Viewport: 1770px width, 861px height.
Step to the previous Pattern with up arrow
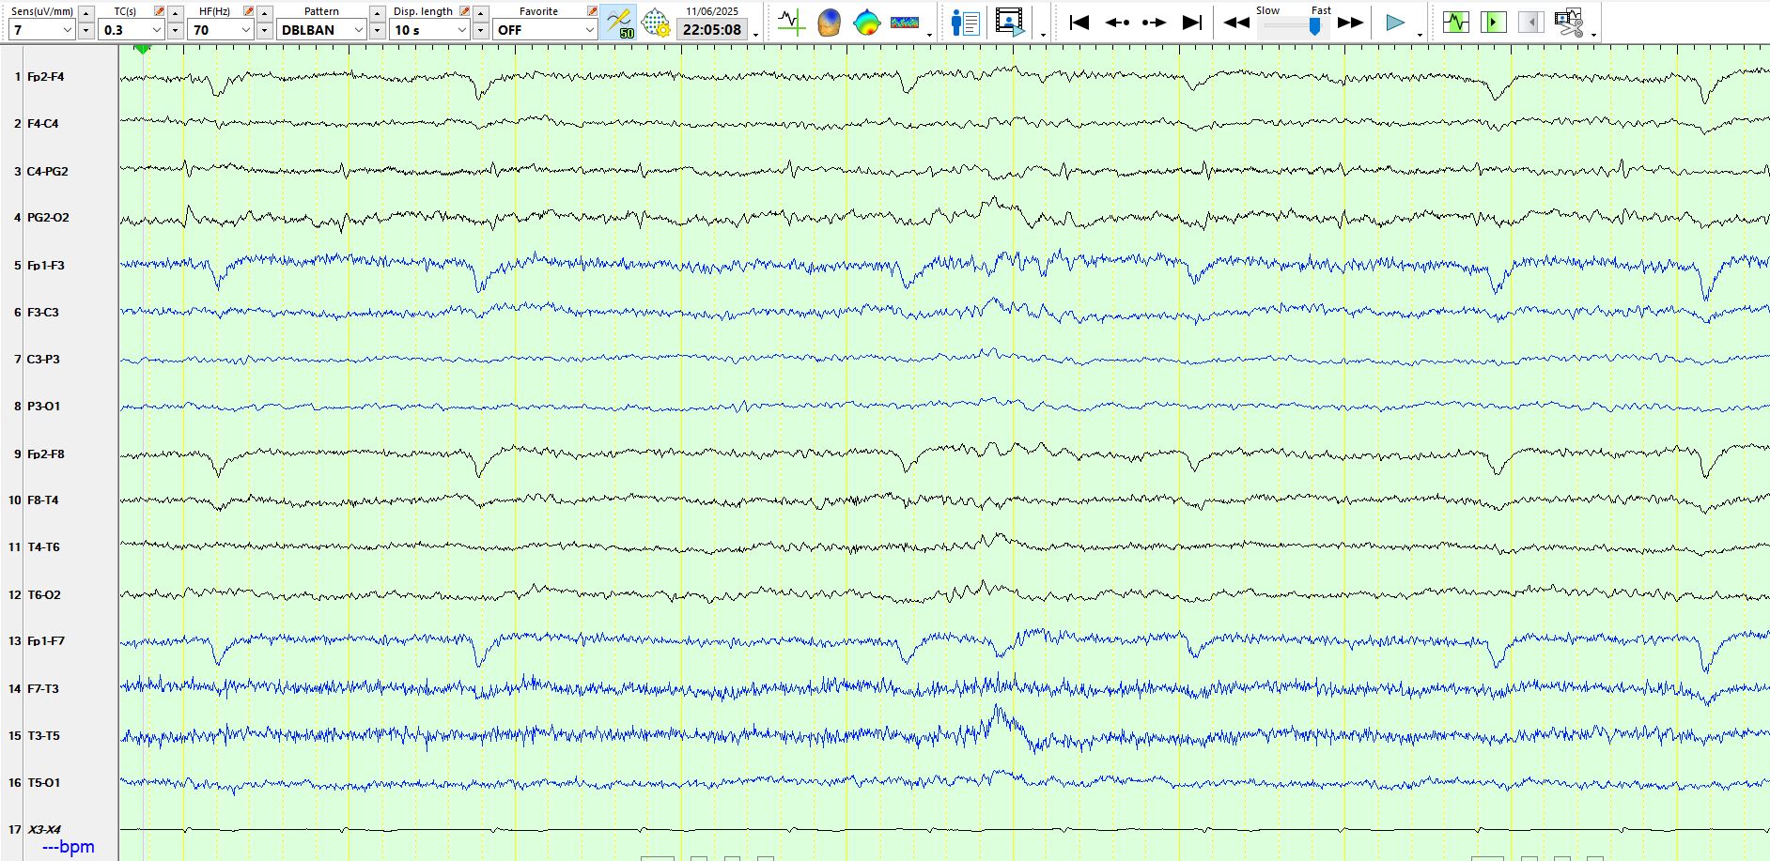click(378, 13)
